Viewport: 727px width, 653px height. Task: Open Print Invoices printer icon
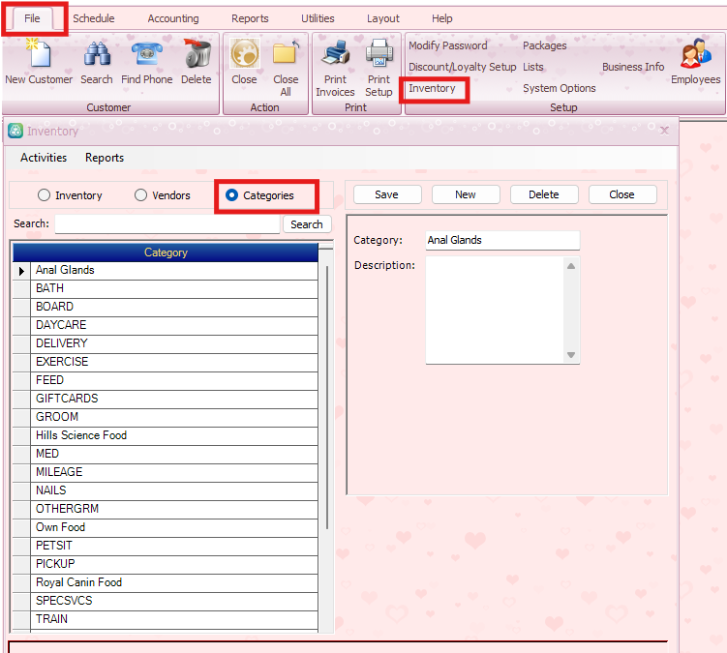coord(335,54)
